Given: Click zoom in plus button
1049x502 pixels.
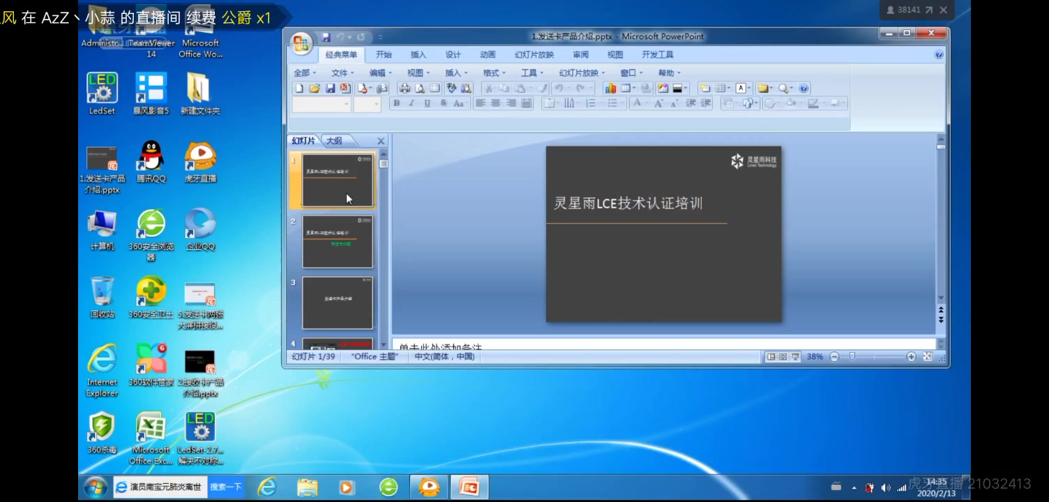Looking at the screenshot, I should (x=911, y=356).
